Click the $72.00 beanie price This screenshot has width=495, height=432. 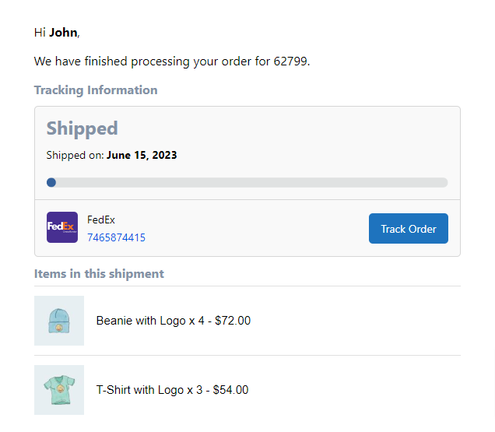[x=233, y=321]
